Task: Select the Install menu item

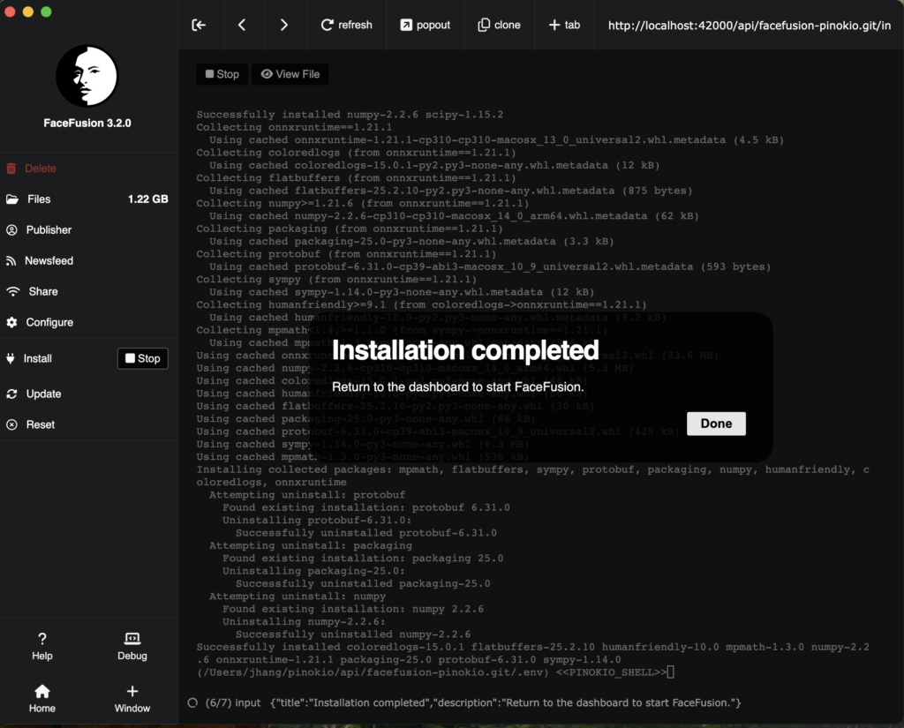Action: 37,358
